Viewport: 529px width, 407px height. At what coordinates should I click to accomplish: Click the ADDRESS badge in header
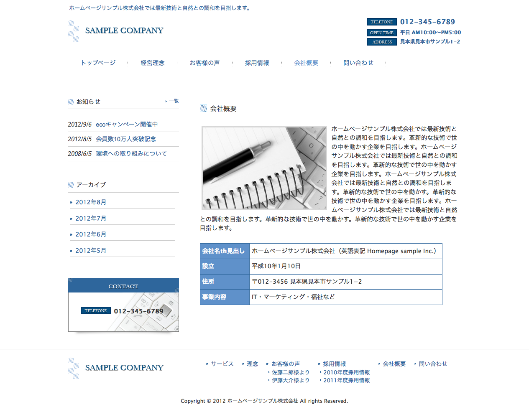coord(382,42)
